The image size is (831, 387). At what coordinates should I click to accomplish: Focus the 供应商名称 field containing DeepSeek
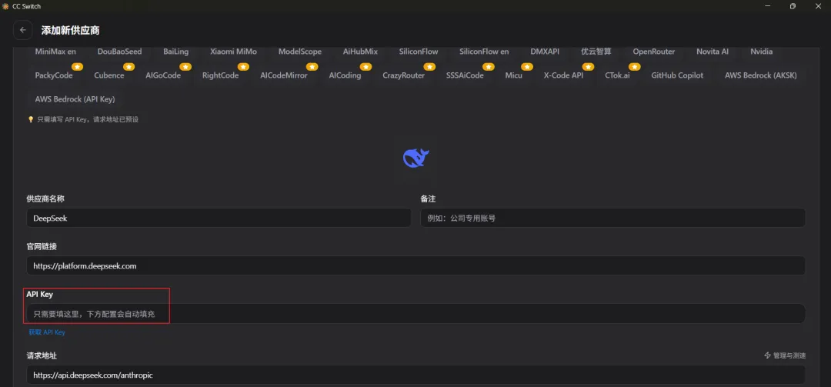(x=219, y=218)
